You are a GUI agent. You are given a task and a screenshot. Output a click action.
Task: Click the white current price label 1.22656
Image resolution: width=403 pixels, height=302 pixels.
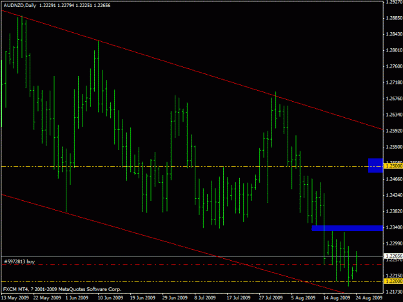pos(393,256)
